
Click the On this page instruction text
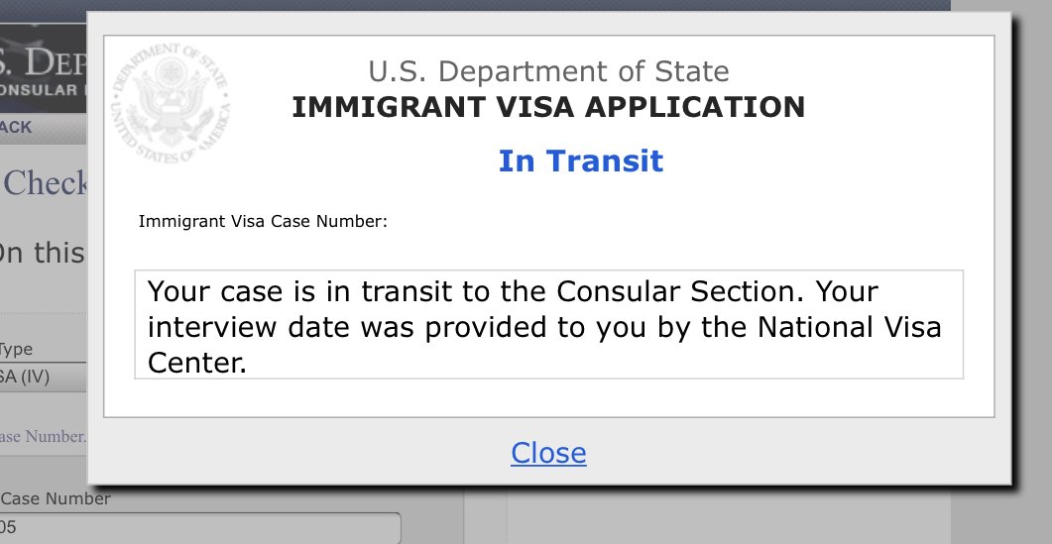tap(43, 254)
